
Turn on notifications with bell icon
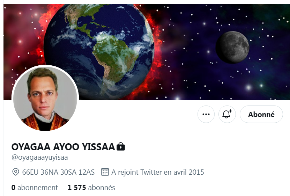tap(227, 114)
